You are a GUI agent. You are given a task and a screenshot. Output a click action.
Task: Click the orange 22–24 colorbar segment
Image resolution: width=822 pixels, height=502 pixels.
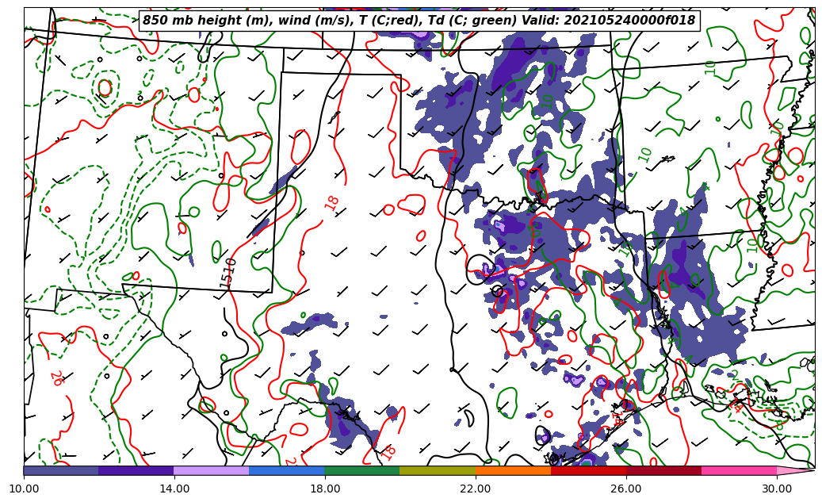(x=513, y=470)
